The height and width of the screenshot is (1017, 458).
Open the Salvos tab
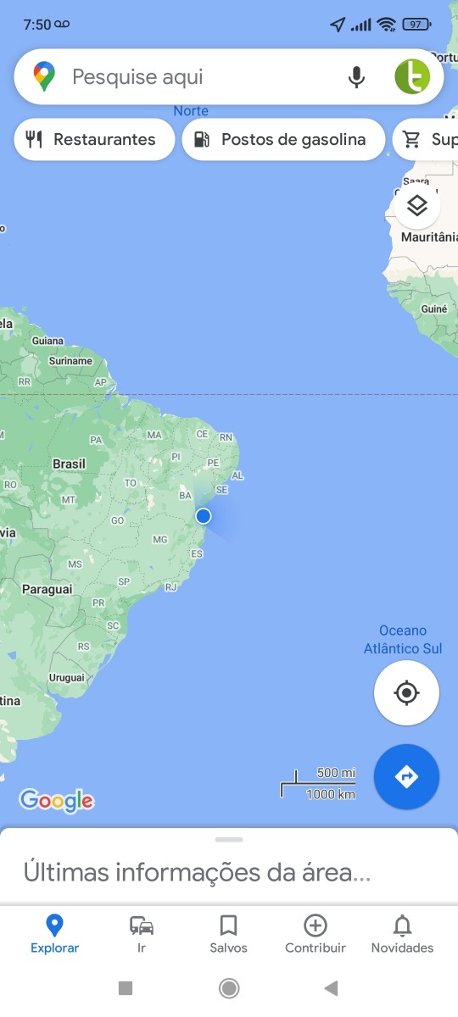tap(229, 933)
